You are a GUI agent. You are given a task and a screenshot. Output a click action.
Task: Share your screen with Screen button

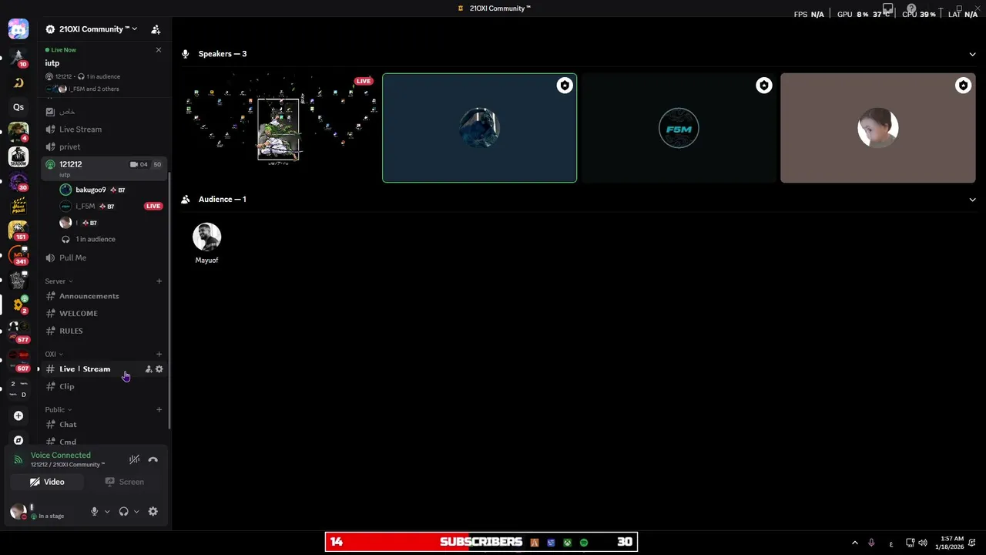pyautogui.click(x=125, y=482)
